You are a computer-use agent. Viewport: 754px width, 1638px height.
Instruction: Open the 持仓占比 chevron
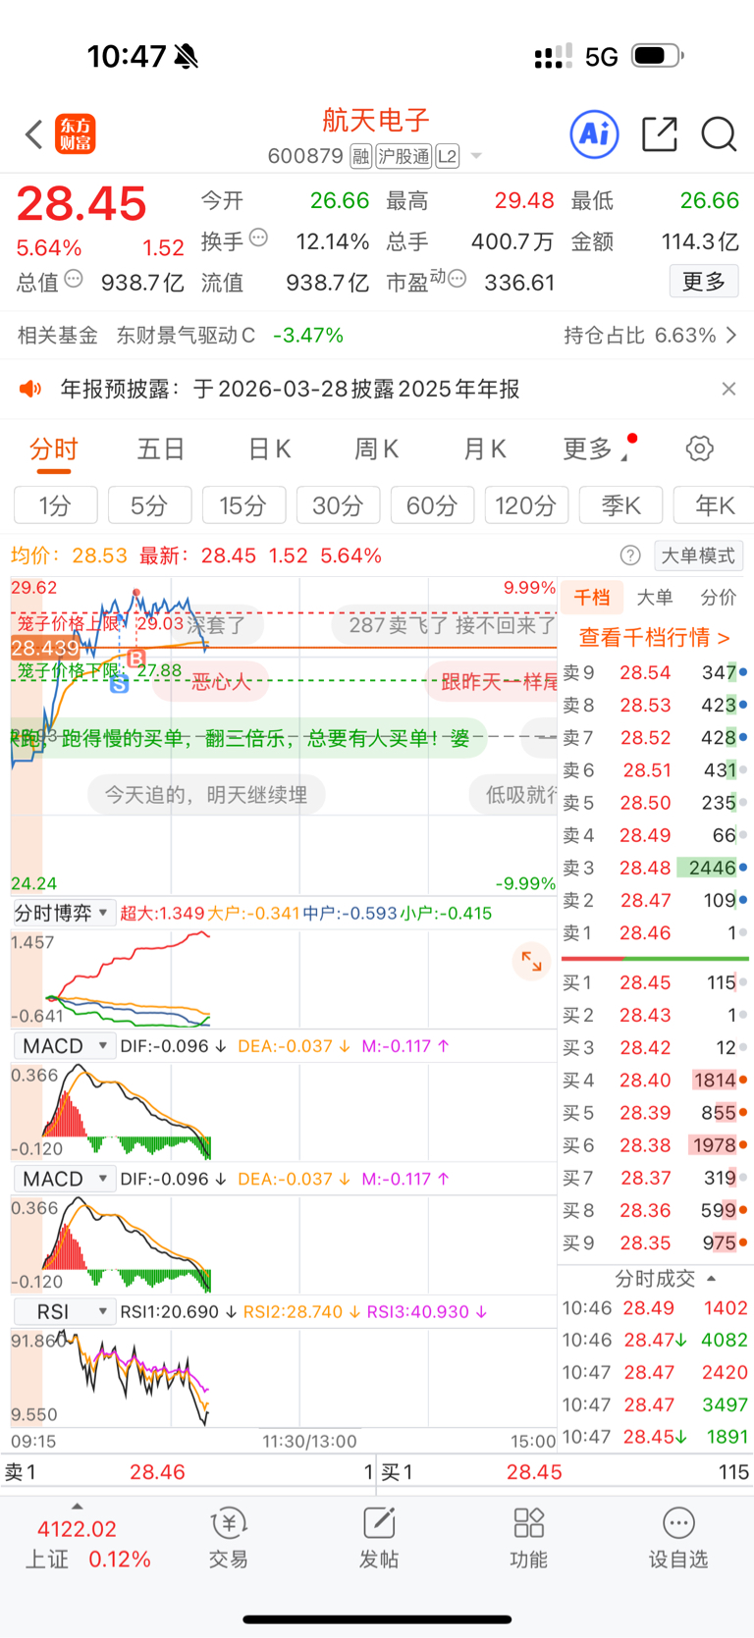(731, 336)
